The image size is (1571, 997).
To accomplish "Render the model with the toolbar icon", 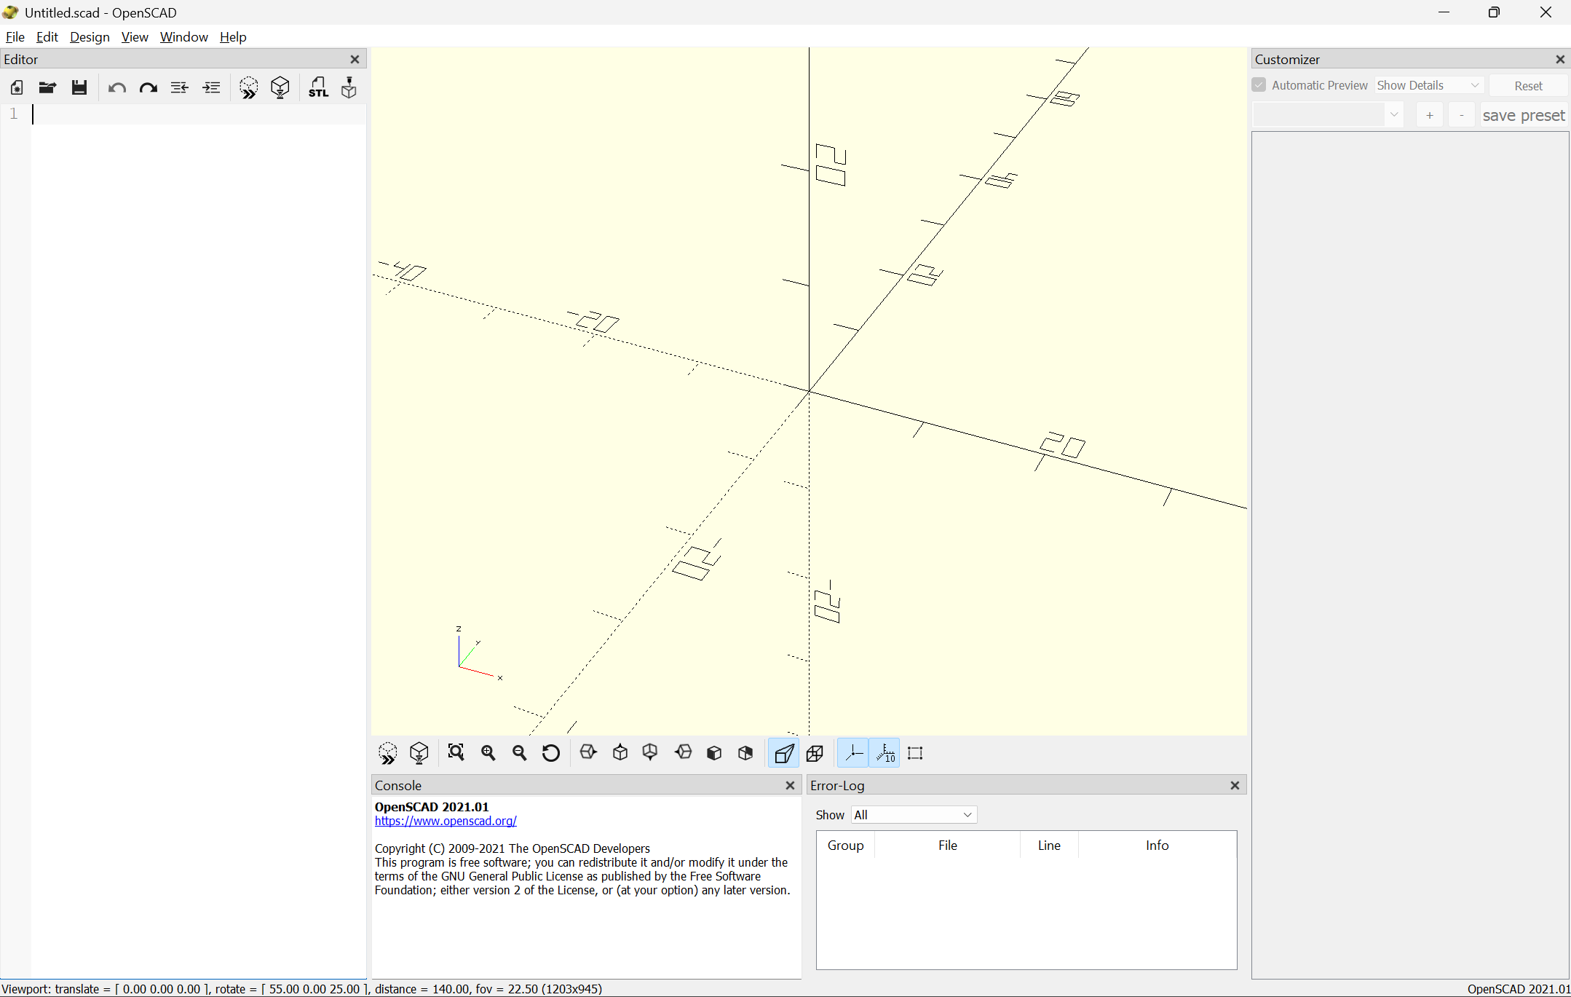I will [x=280, y=87].
